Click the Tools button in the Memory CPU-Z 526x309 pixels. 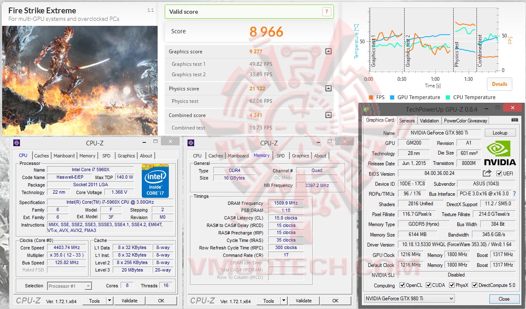point(269,301)
